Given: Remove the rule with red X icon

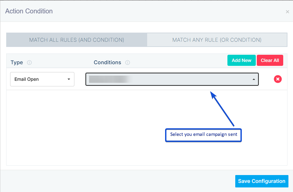Looking at the screenshot, I should [278, 79].
